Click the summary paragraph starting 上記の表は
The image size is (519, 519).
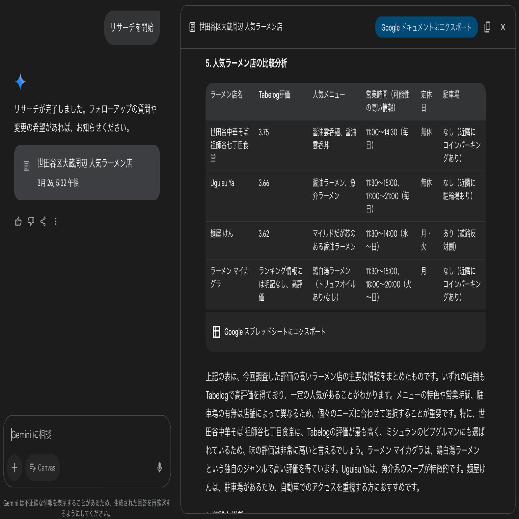(x=345, y=432)
